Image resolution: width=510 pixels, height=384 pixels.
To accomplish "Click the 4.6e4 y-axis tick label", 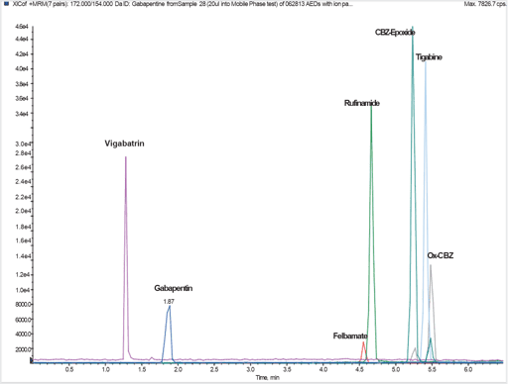I will (x=22, y=27).
